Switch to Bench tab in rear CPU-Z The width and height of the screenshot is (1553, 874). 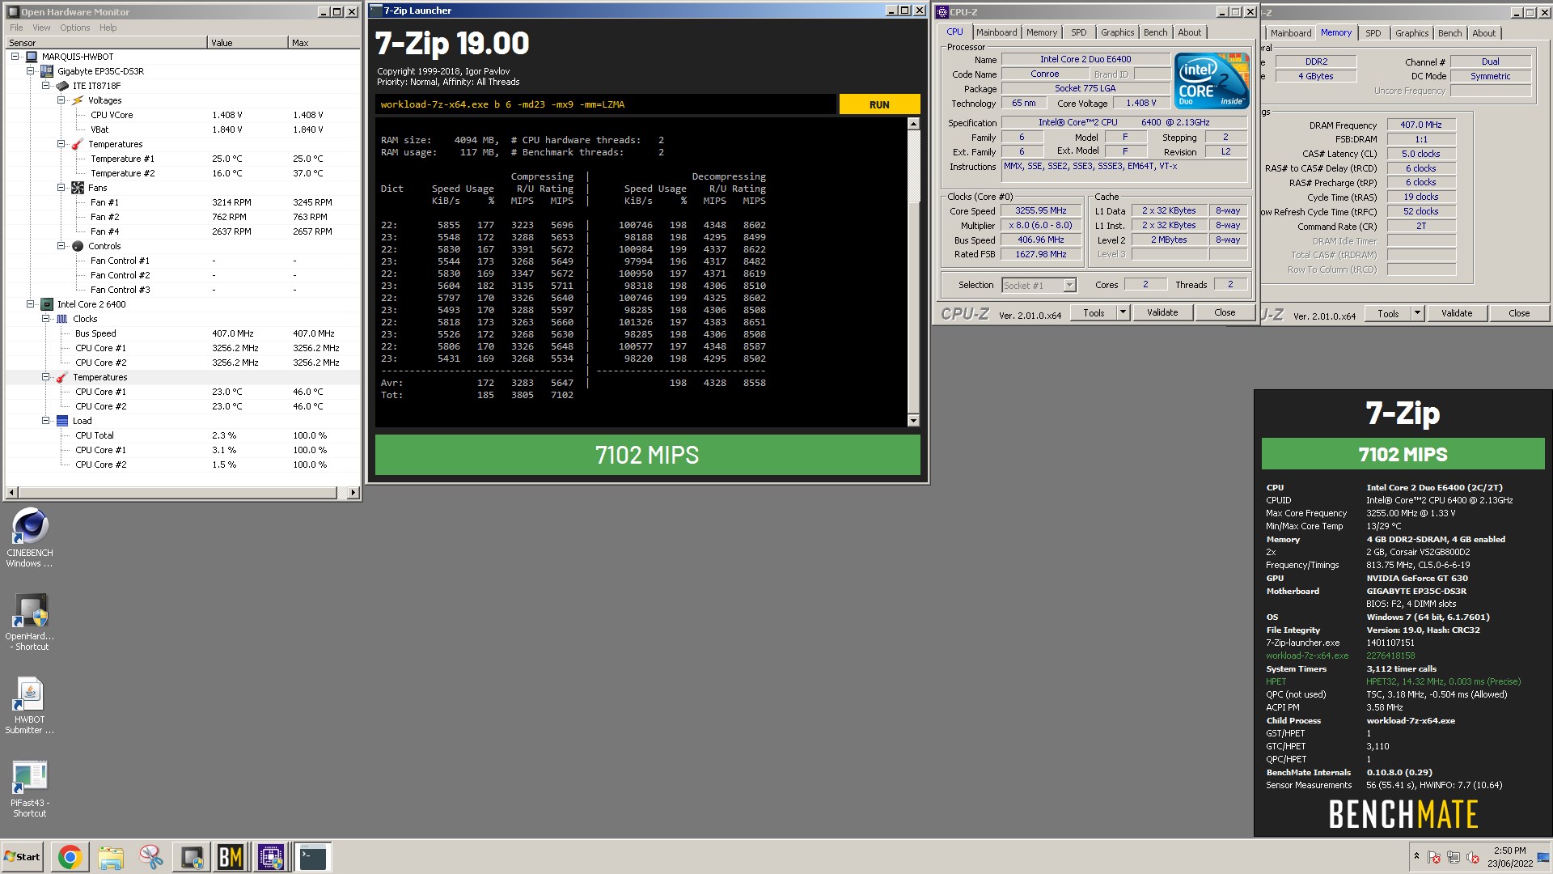pyautogui.click(x=1449, y=33)
